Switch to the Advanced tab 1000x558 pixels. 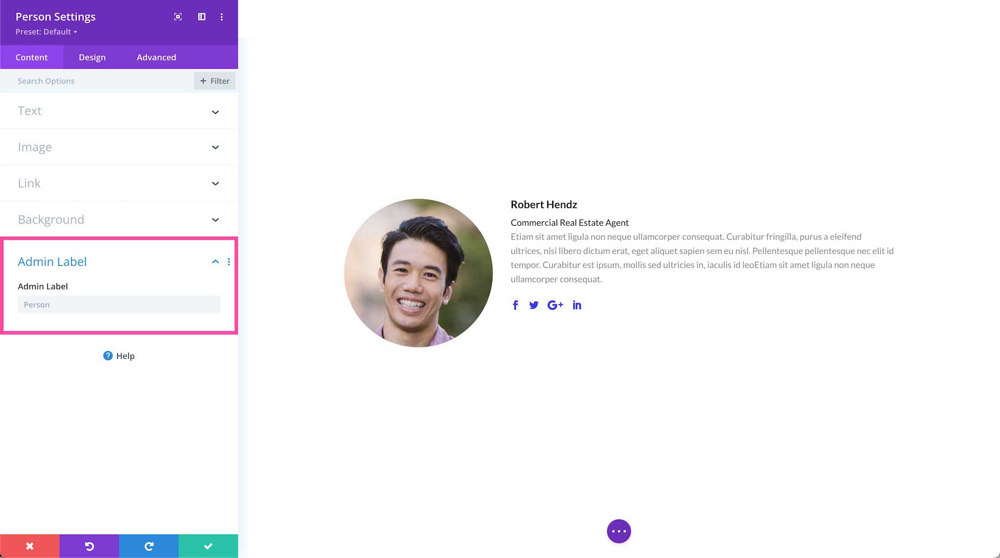coord(156,57)
